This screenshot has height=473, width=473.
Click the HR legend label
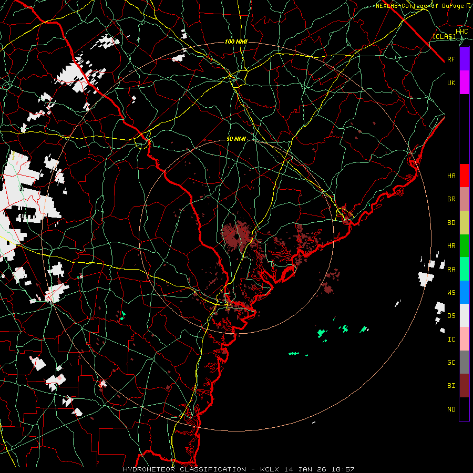pos(451,246)
